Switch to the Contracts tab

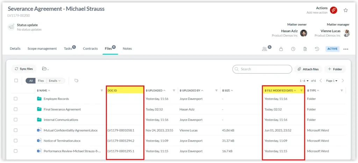90,49
